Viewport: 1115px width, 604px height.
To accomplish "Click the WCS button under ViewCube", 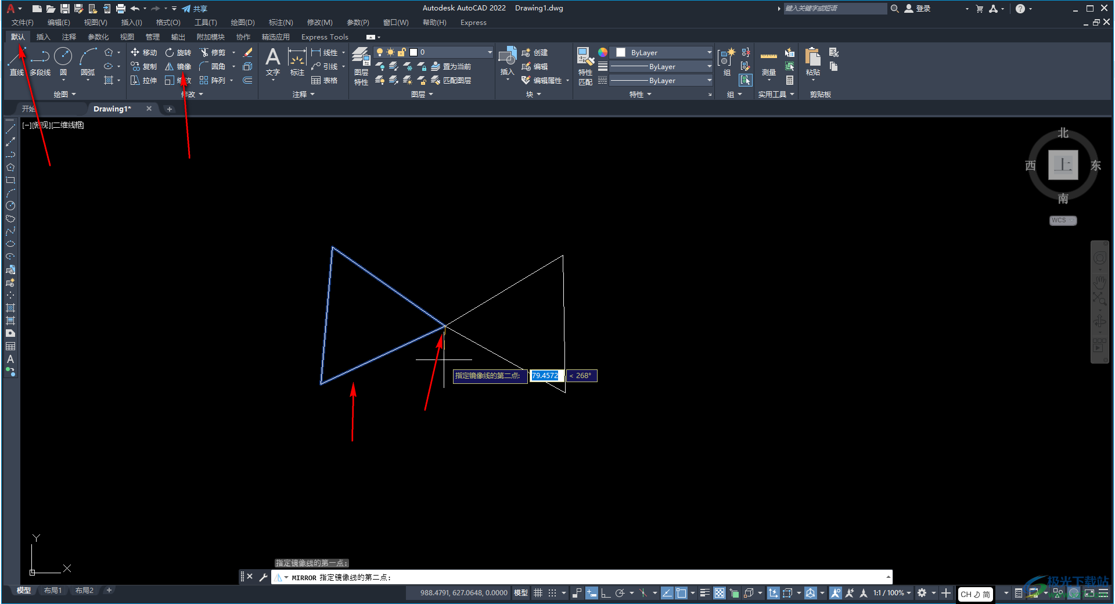I will pos(1063,220).
